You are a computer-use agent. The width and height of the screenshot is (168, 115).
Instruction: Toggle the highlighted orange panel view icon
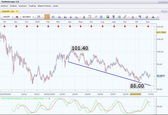[x=47, y=17]
